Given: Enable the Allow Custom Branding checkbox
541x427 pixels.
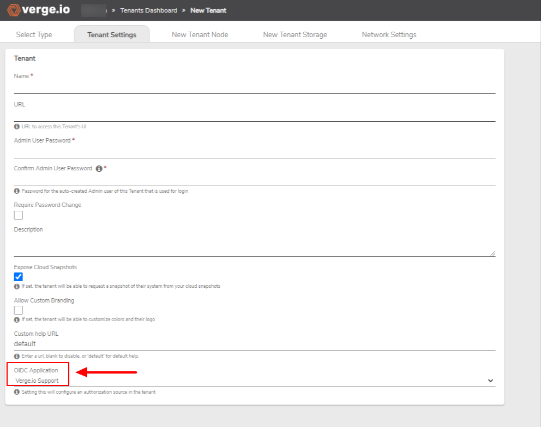Looking at the screenshot, I should [18, 310].
